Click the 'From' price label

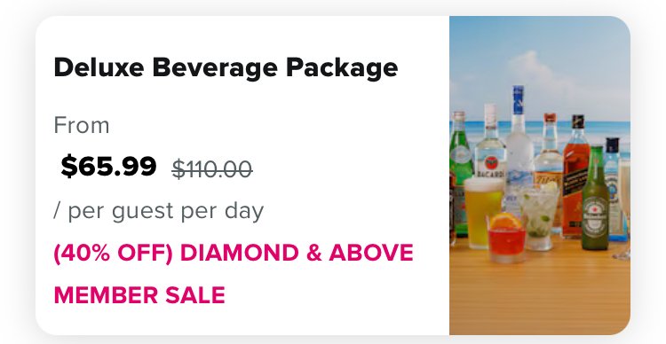coord(82,126)
